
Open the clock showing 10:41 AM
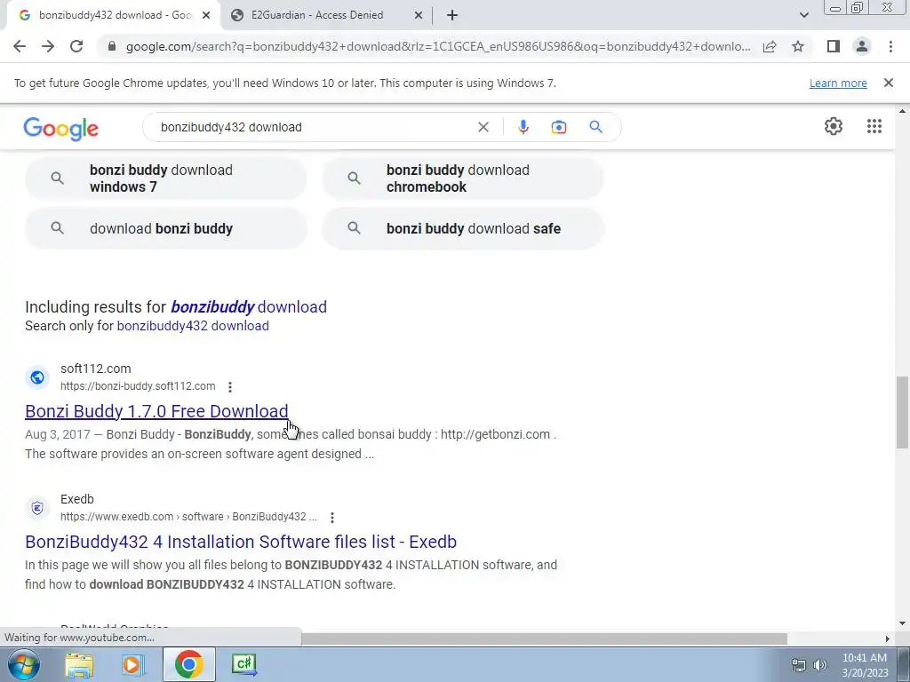click(x=865, y=665)
